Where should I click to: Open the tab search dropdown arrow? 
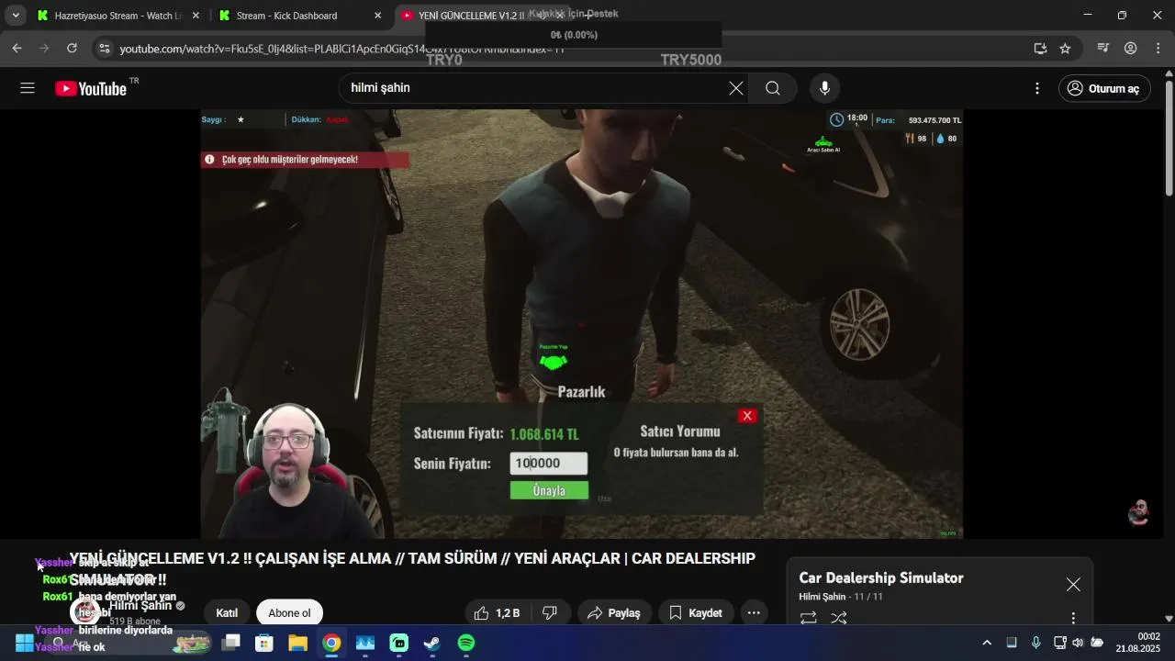click(15, 16)
